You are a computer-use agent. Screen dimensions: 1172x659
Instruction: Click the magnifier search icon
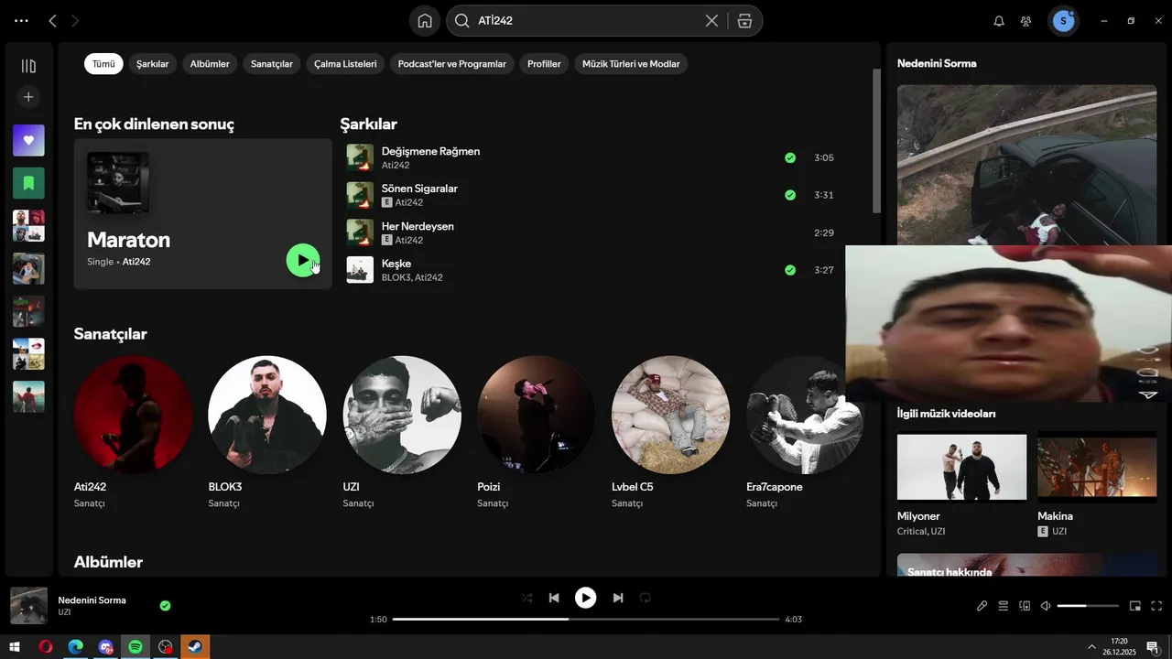pyautogui.click(x=462, y=21)
